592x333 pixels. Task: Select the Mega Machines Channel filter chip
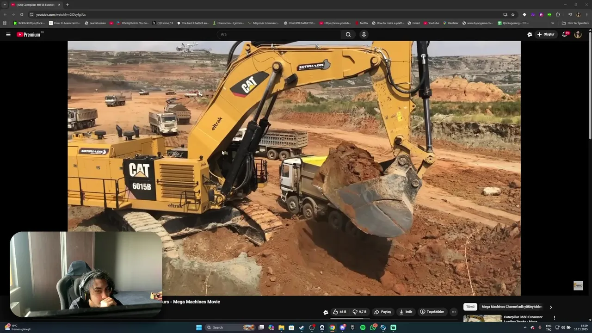512,307
